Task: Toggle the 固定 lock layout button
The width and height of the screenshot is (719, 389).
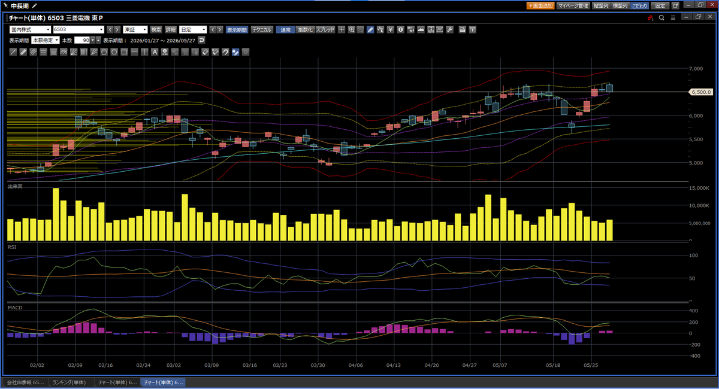Action: [660, 5]
